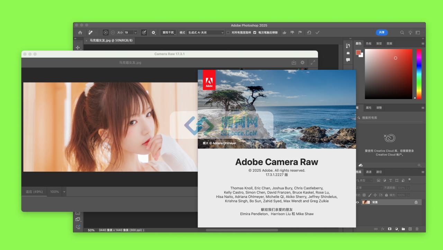Screen dimensions: 443x250
Task: Open the 填充 fill dropdown
Action: [x=408, y=195]
